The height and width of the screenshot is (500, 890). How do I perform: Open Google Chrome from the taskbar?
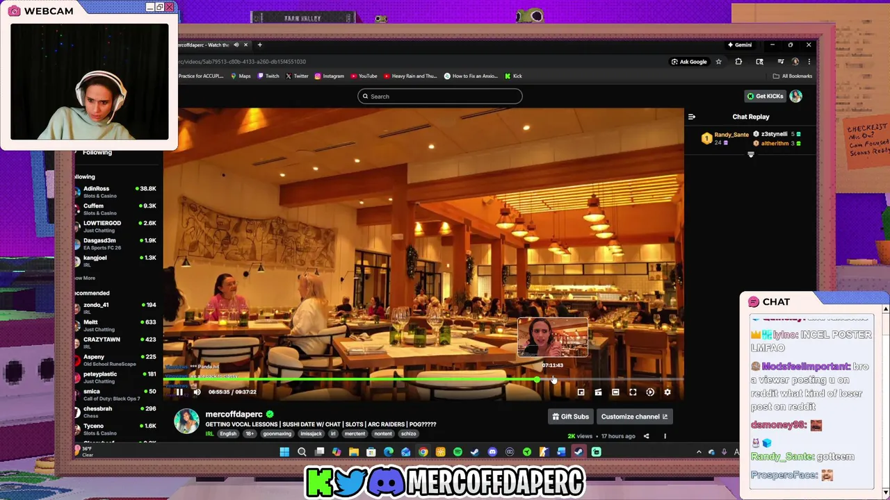tap(423, 452)
